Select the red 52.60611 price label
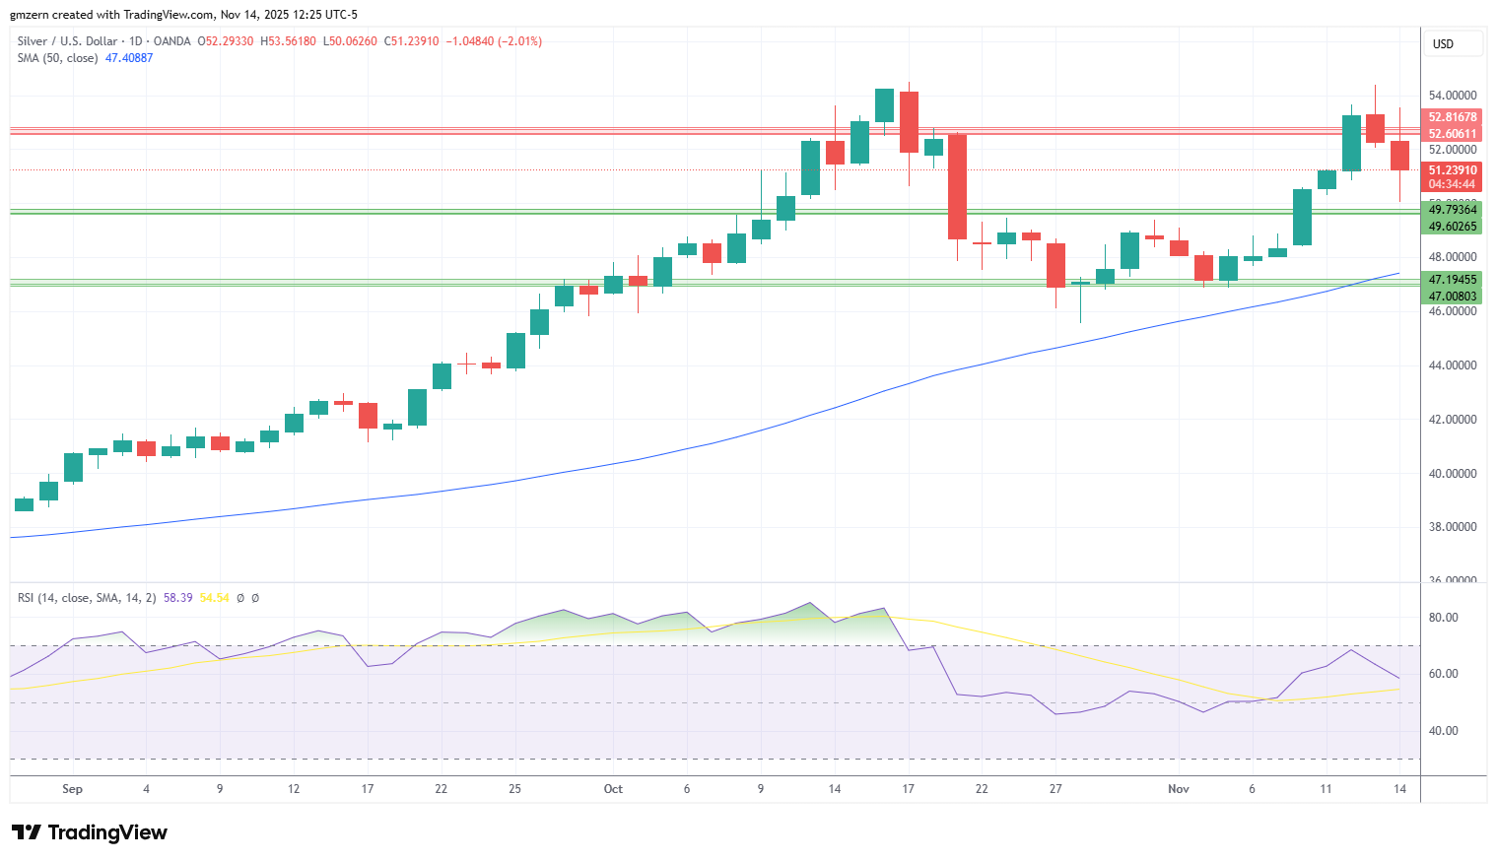1497x862 pixels. coord(1453,134)
